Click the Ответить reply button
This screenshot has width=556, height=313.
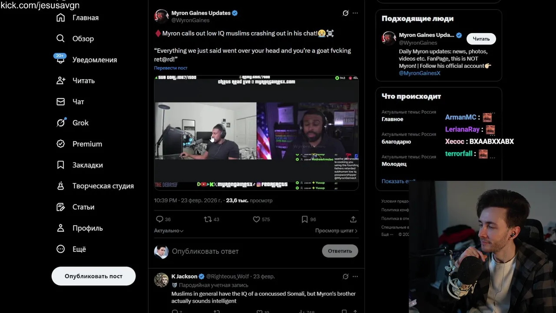[x=340, y=251]
